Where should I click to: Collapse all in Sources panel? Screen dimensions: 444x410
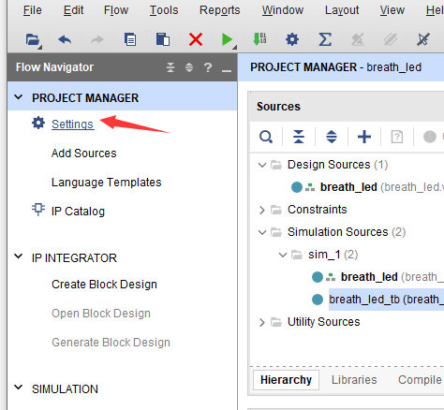tap(299, 137)
